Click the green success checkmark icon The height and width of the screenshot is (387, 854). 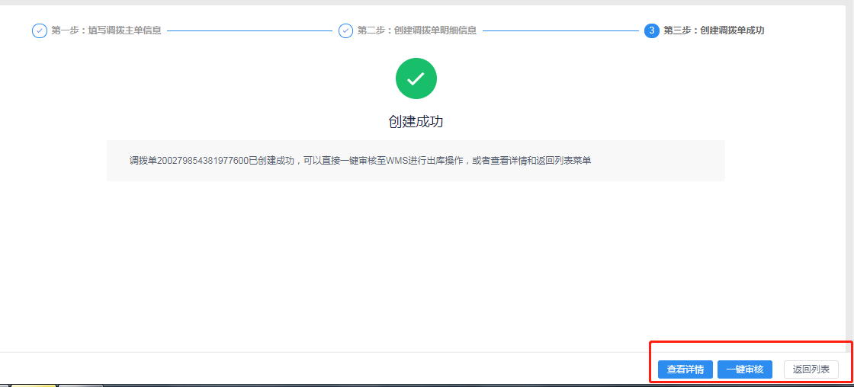pyautogui.click(x=416, y=78)
